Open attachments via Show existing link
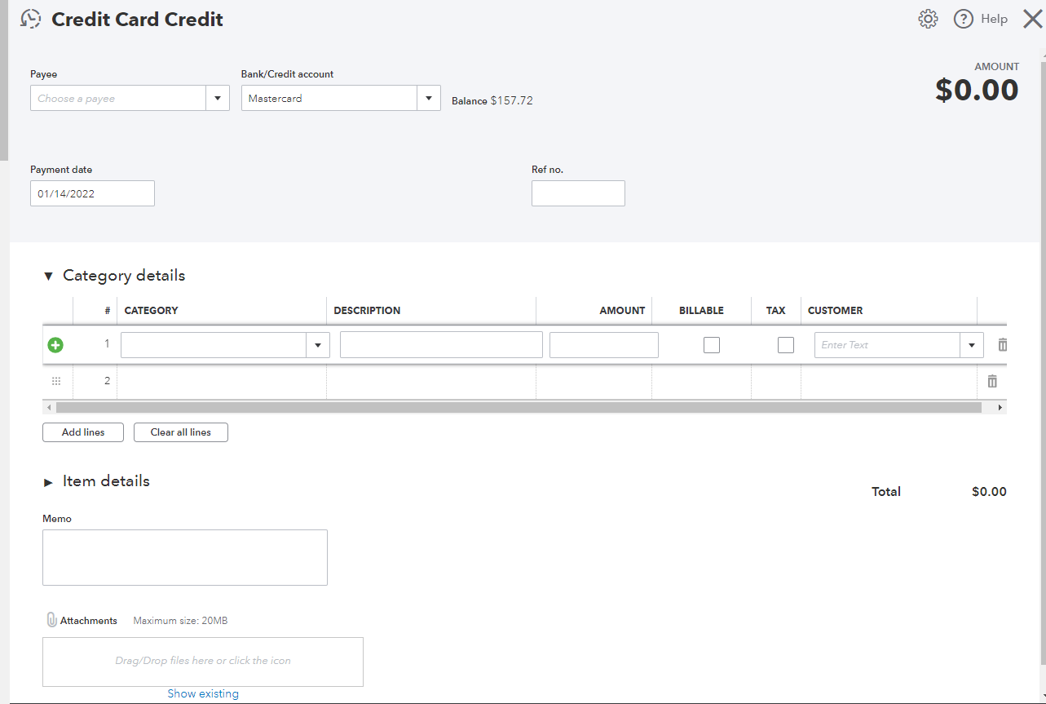 click(x=202, y=693)
